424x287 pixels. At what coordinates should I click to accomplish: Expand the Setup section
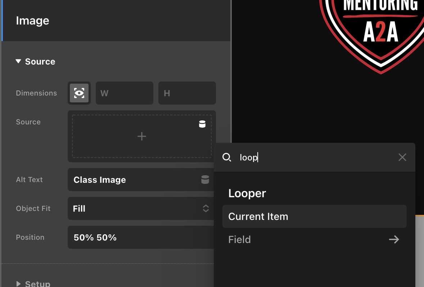coord(19,284)
